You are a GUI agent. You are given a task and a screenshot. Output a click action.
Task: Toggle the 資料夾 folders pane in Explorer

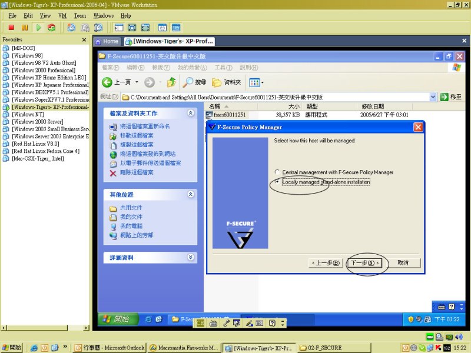(x=227, y=82)
